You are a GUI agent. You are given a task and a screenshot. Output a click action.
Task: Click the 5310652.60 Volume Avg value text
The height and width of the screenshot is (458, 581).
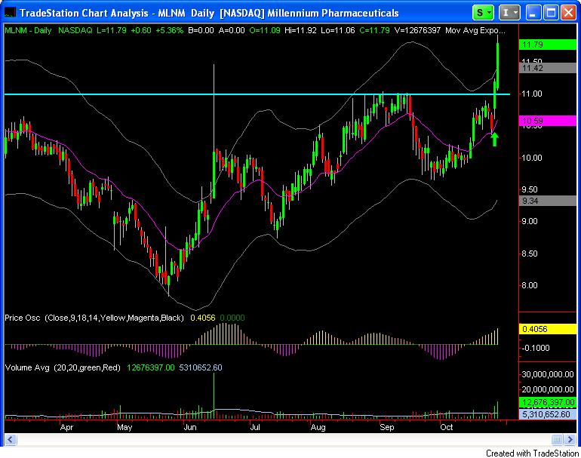coord(201,367)
